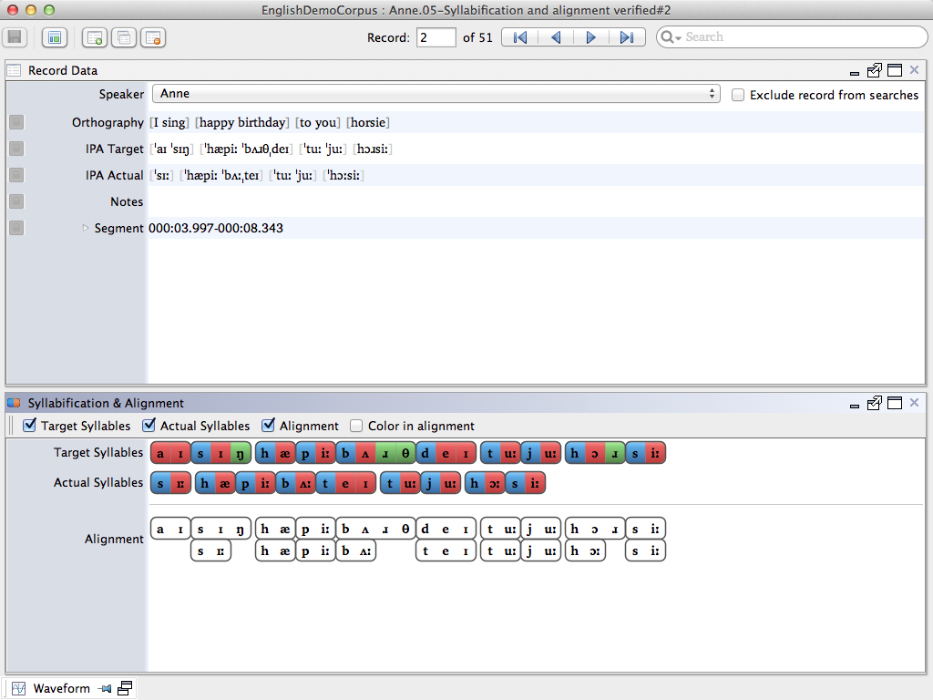This screenshot has width=933, height=700.
Task: Click the delete record icon with orange minus
Action: 152,37
